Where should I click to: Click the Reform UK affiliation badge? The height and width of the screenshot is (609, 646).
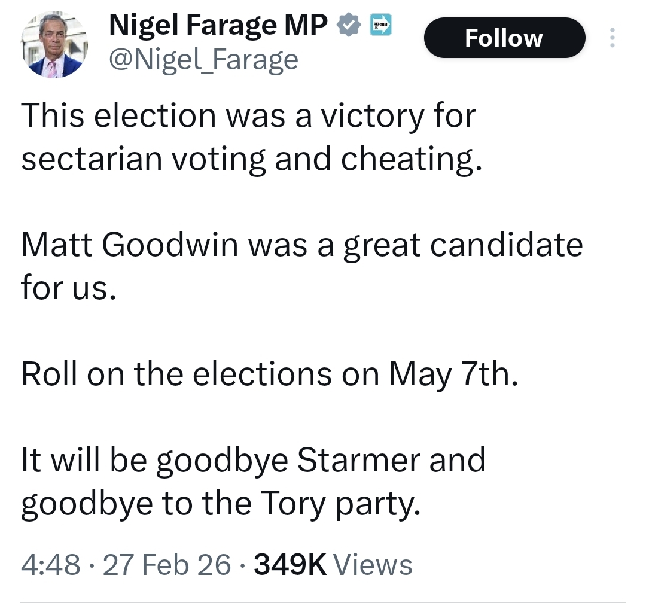[x=380, y=25]
